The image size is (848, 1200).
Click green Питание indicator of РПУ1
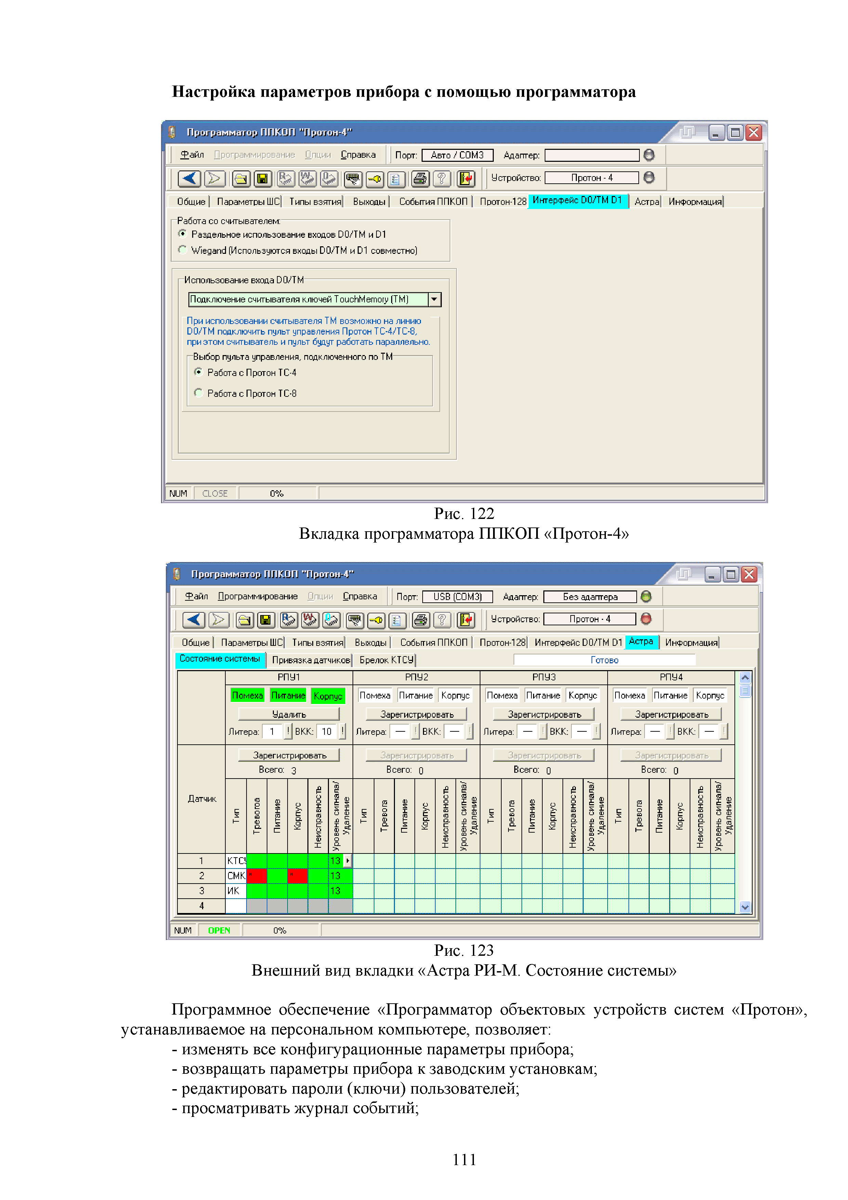(x=288, y=696)
